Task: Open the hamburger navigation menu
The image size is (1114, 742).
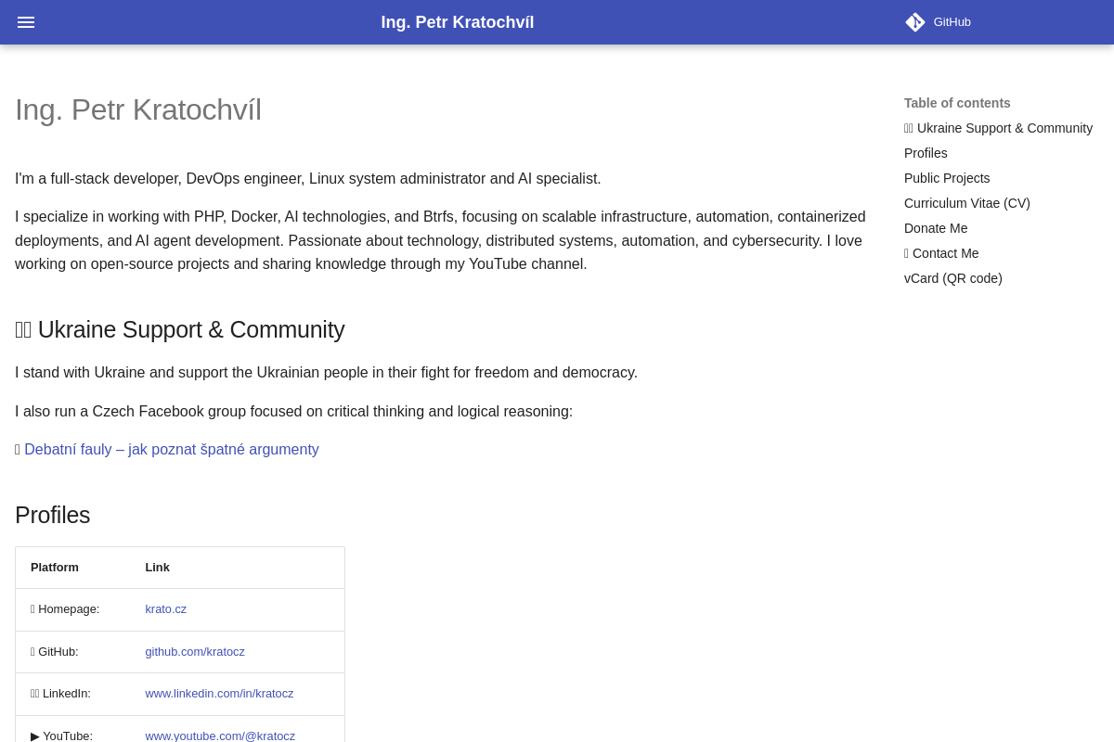Action: point(26,22)
